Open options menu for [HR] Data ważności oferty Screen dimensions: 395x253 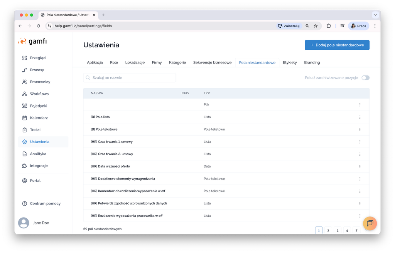point(360,166)
